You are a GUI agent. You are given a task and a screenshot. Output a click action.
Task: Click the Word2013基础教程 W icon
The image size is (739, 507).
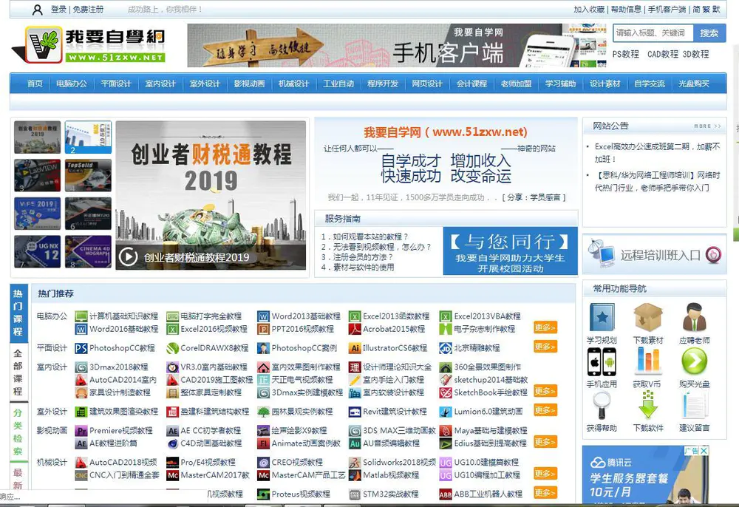263,316
